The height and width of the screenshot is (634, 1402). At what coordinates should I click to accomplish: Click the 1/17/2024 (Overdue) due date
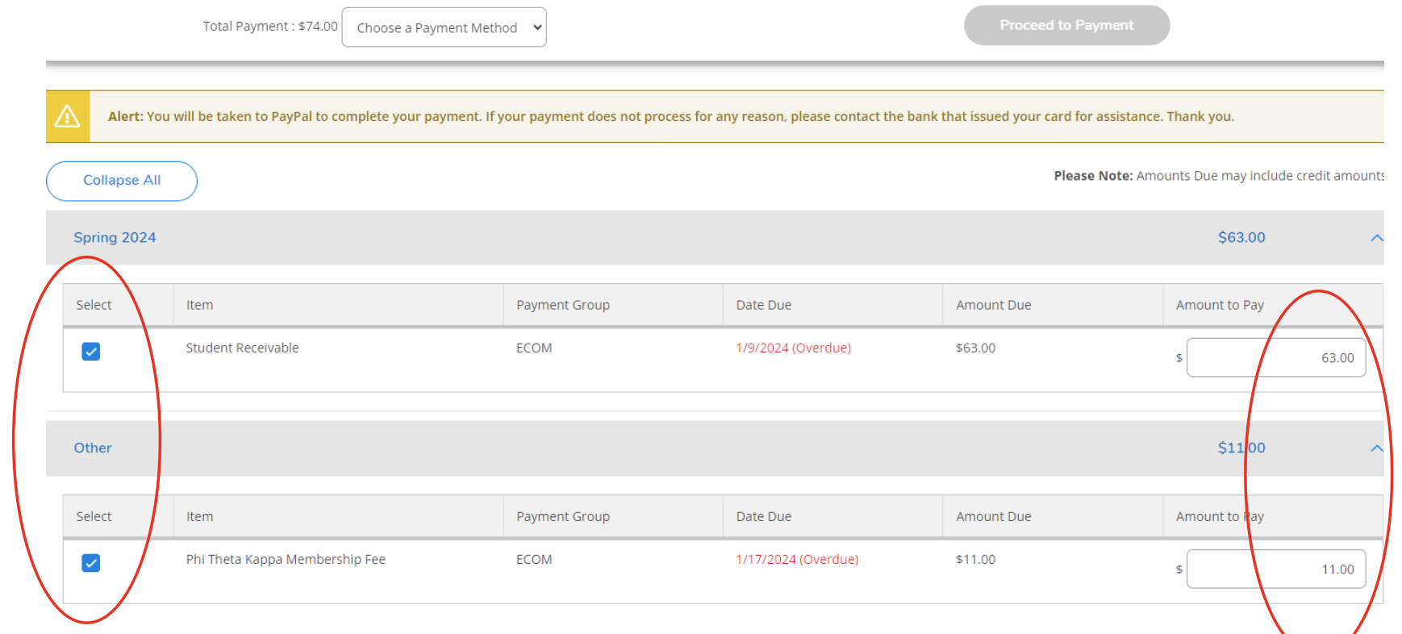pyautogui.click(x=797, y=559)
